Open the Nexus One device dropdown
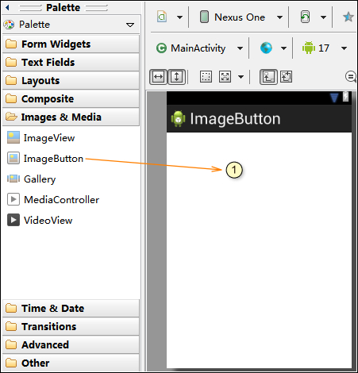358x373 pixels. pyautogui.click(x=279, y=17)
